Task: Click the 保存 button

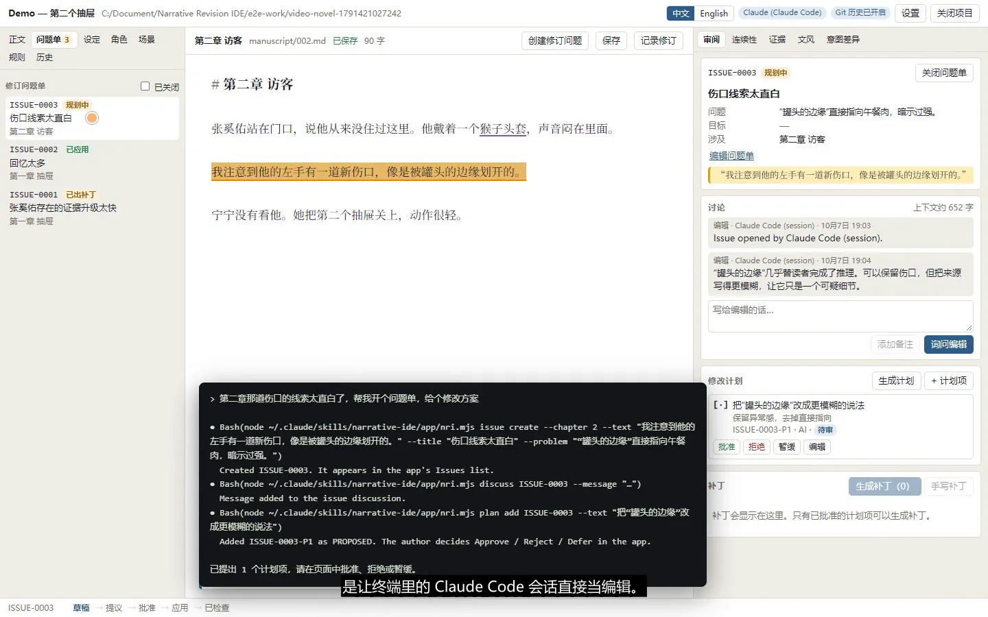Action: [x=611, y=41]
